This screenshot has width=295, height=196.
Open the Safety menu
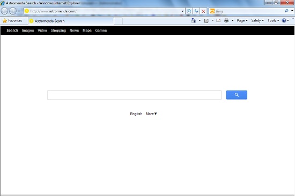click(x=257, y=20)
